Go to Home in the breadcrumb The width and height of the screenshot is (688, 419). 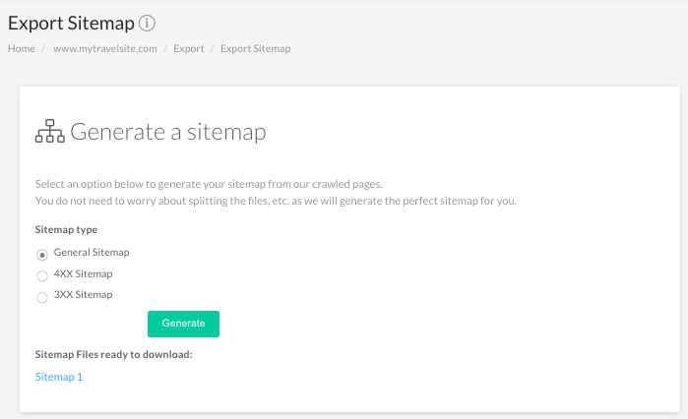tap(22, 48)
